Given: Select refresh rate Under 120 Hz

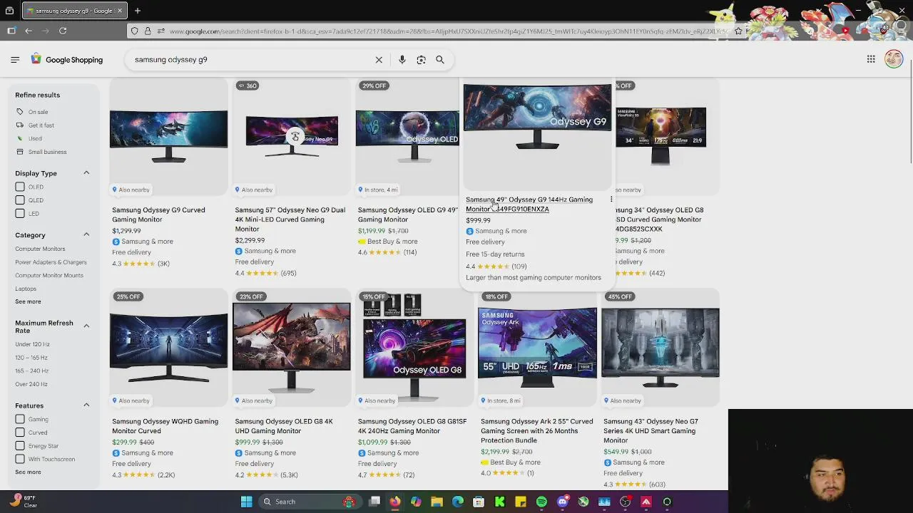Looking at the screenshot, I should [32, 344].
